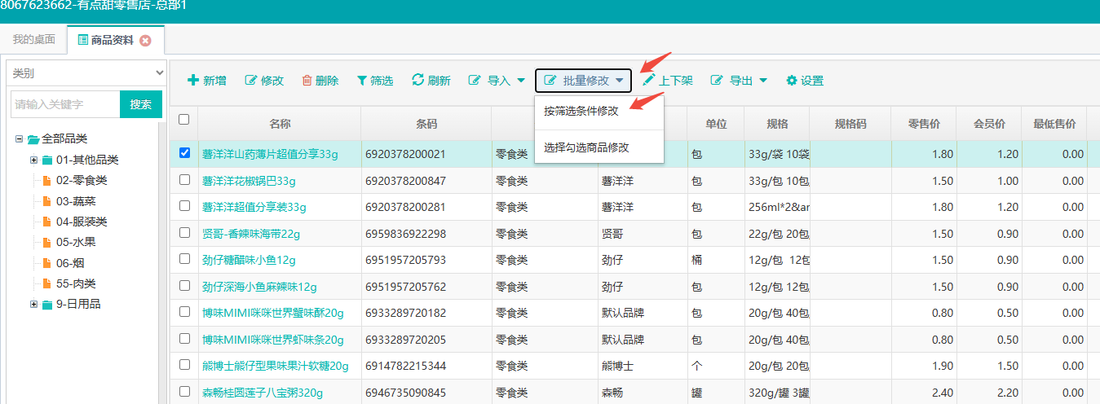Open product link 贤哥-香辣味海带22g
The height and width of the screenshot is (404, 1100).
(x=251, y=234)
